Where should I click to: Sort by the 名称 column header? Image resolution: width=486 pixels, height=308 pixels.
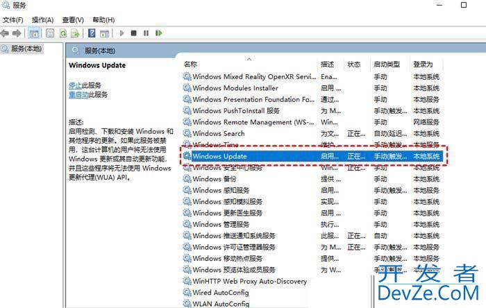click(x=190, y=64)
